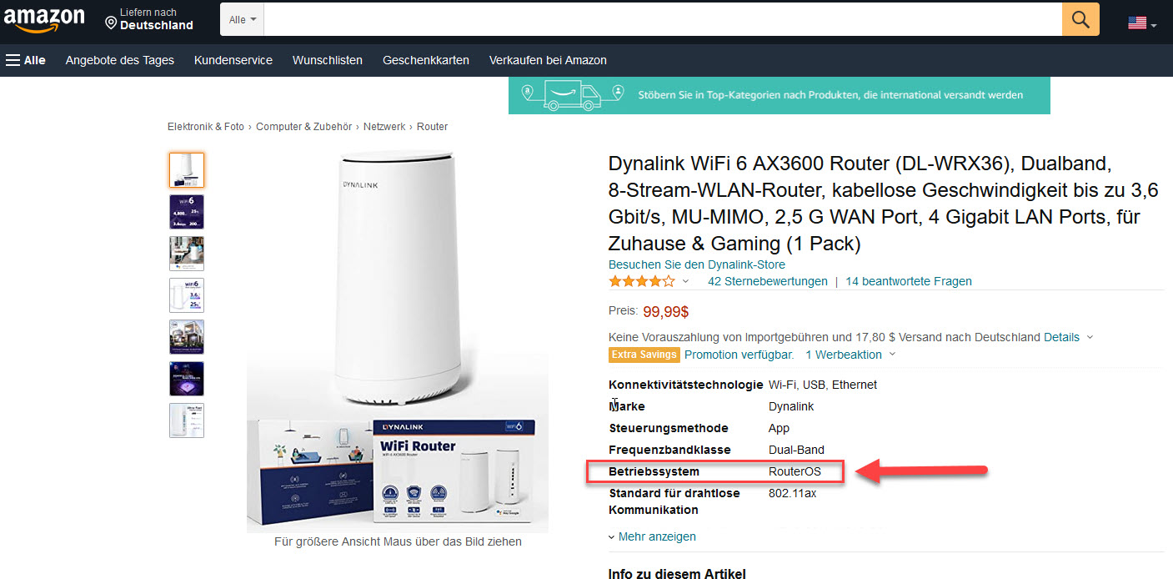Open the 42 Sternebewertungen link
The height and width of the screenshot is (579, 1173).
click(768, 281)
